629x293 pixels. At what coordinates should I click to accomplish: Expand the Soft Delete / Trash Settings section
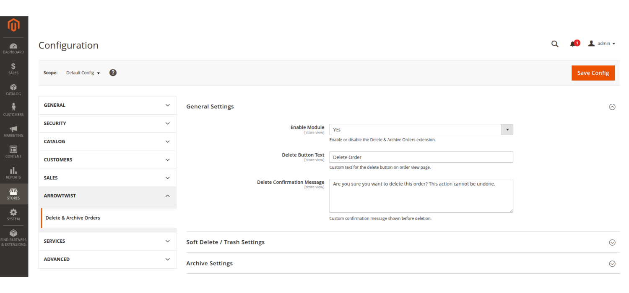pos(612,242)
